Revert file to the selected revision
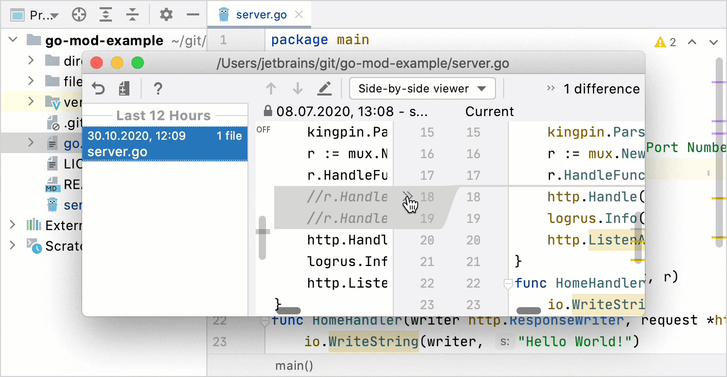The width and height of the screenshot is (727, 377). tap(98, 88)
